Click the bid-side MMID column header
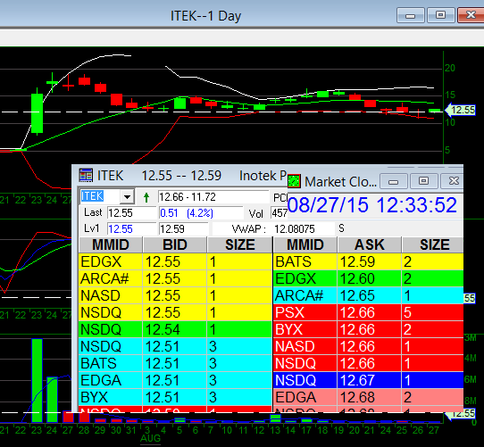This screenshot has height=447, width=484. [x=111, y=245]
